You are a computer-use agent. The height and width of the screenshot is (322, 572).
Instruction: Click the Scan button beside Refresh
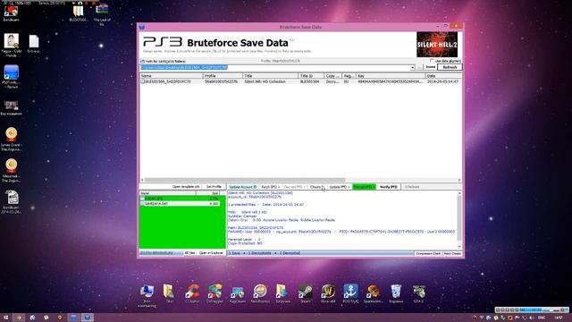(x=431, y=67)
